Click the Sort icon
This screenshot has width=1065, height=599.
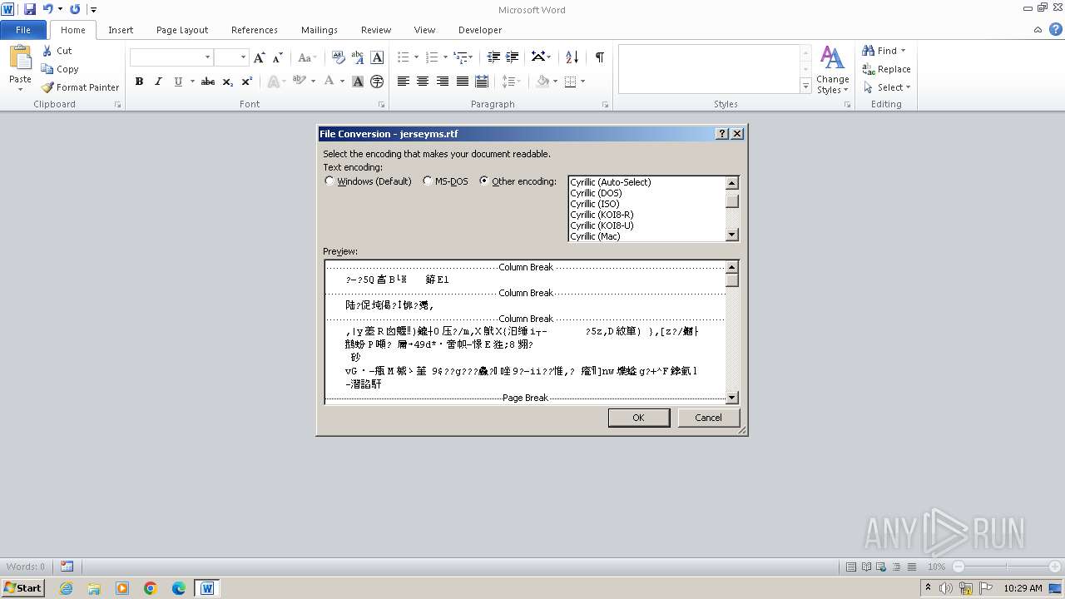point(572,57)
